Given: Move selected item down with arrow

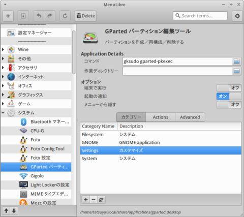Looking at the screenshot, I should (x=14, y=211).
